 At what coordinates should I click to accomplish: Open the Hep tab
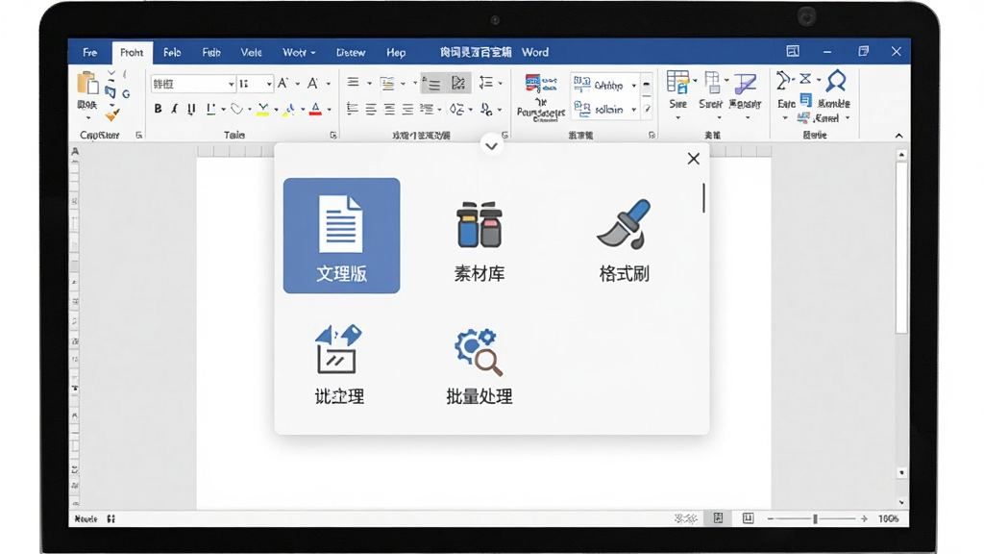(x=396, y=53)
